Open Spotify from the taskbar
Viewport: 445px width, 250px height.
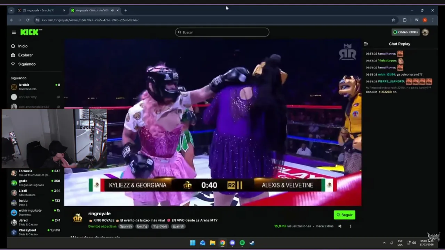pyautogui.click(x=242, y=243)
